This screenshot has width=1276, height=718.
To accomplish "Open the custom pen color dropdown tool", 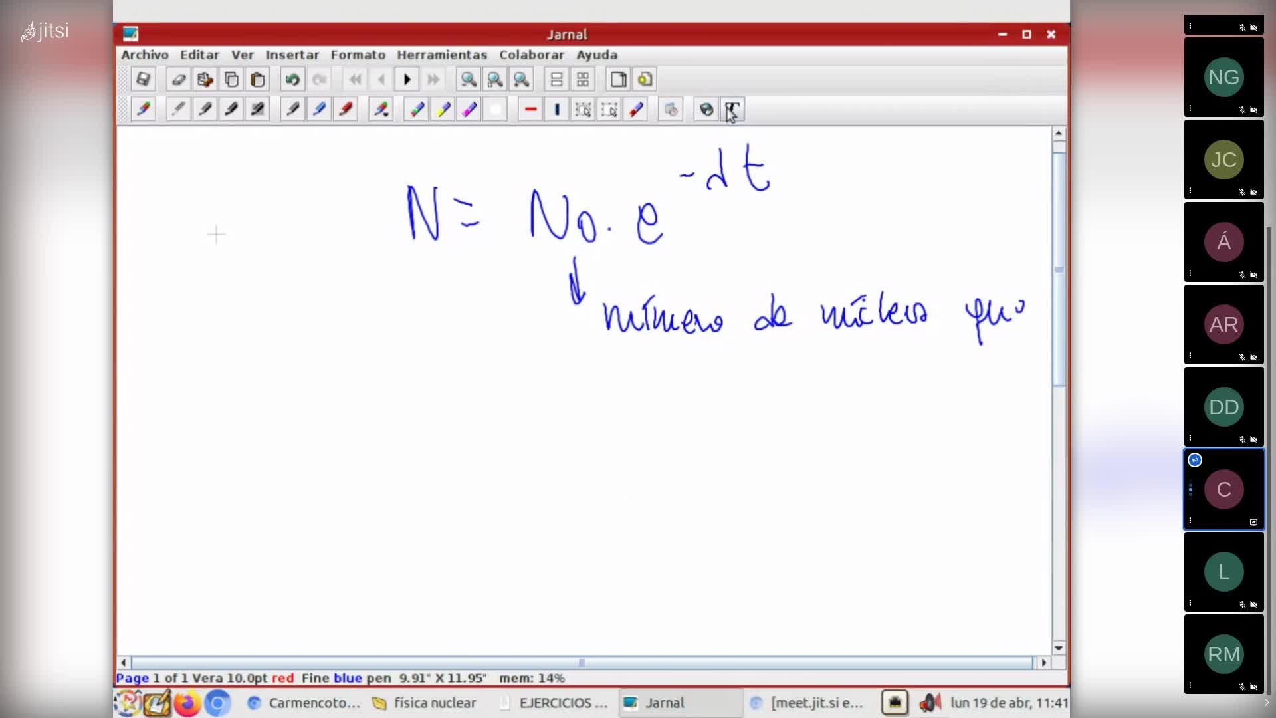I will pos(381,110).
